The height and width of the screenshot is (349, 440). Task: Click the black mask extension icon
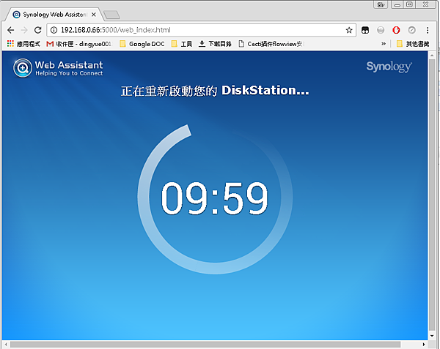(365, 30)
